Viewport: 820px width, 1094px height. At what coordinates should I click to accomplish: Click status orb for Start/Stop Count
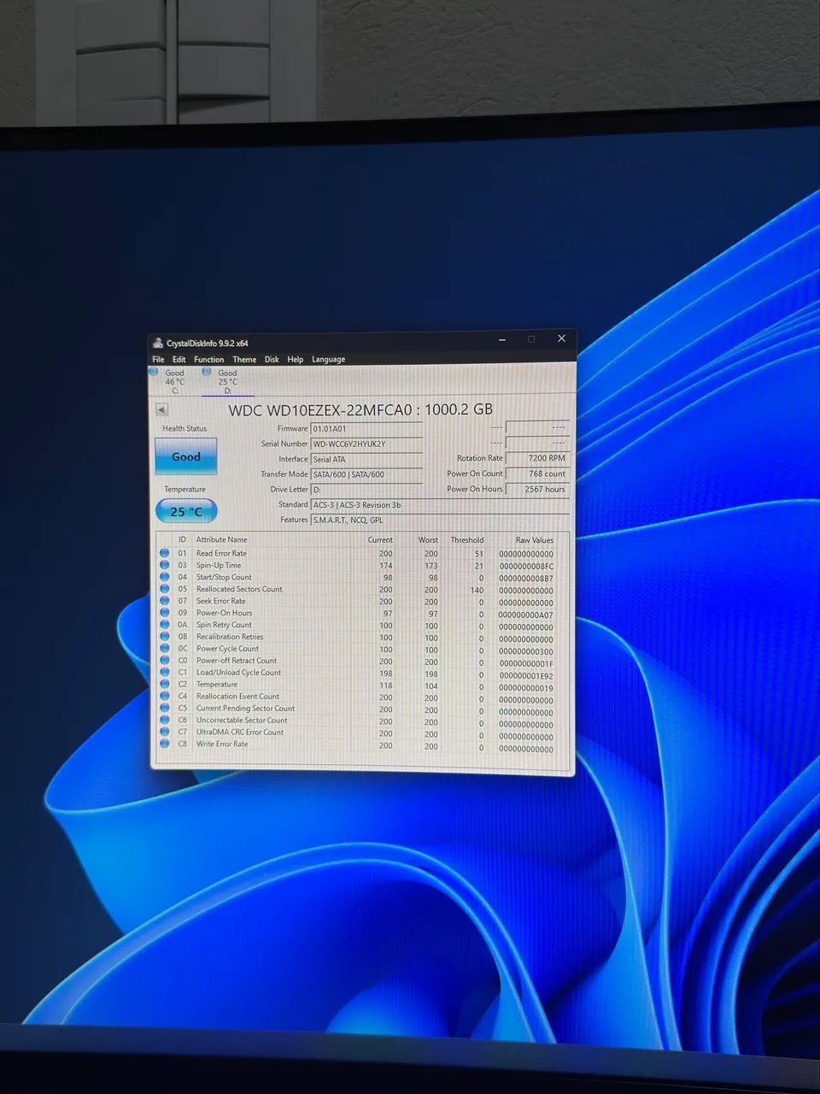click(164, 577)
